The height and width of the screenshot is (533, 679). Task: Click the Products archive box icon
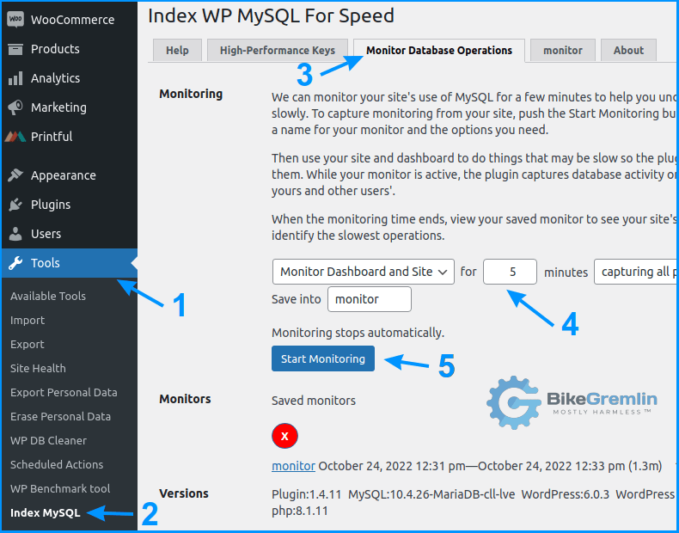click(15, 49)
